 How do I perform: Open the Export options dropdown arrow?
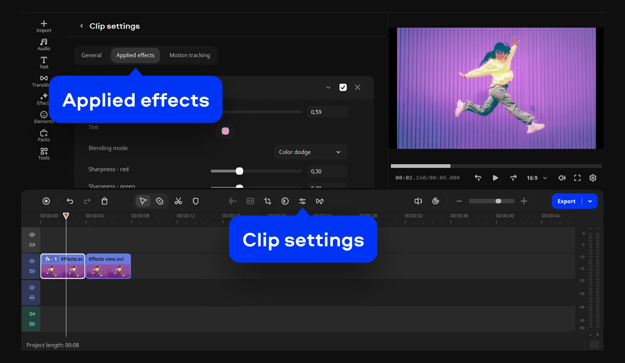pyautogui.click(x=590, y=201)
